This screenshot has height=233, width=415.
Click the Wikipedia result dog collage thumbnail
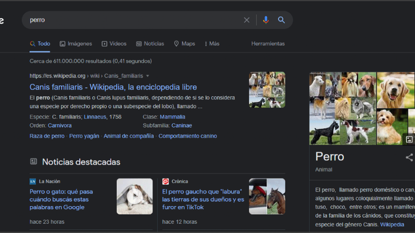coord(267,90)
